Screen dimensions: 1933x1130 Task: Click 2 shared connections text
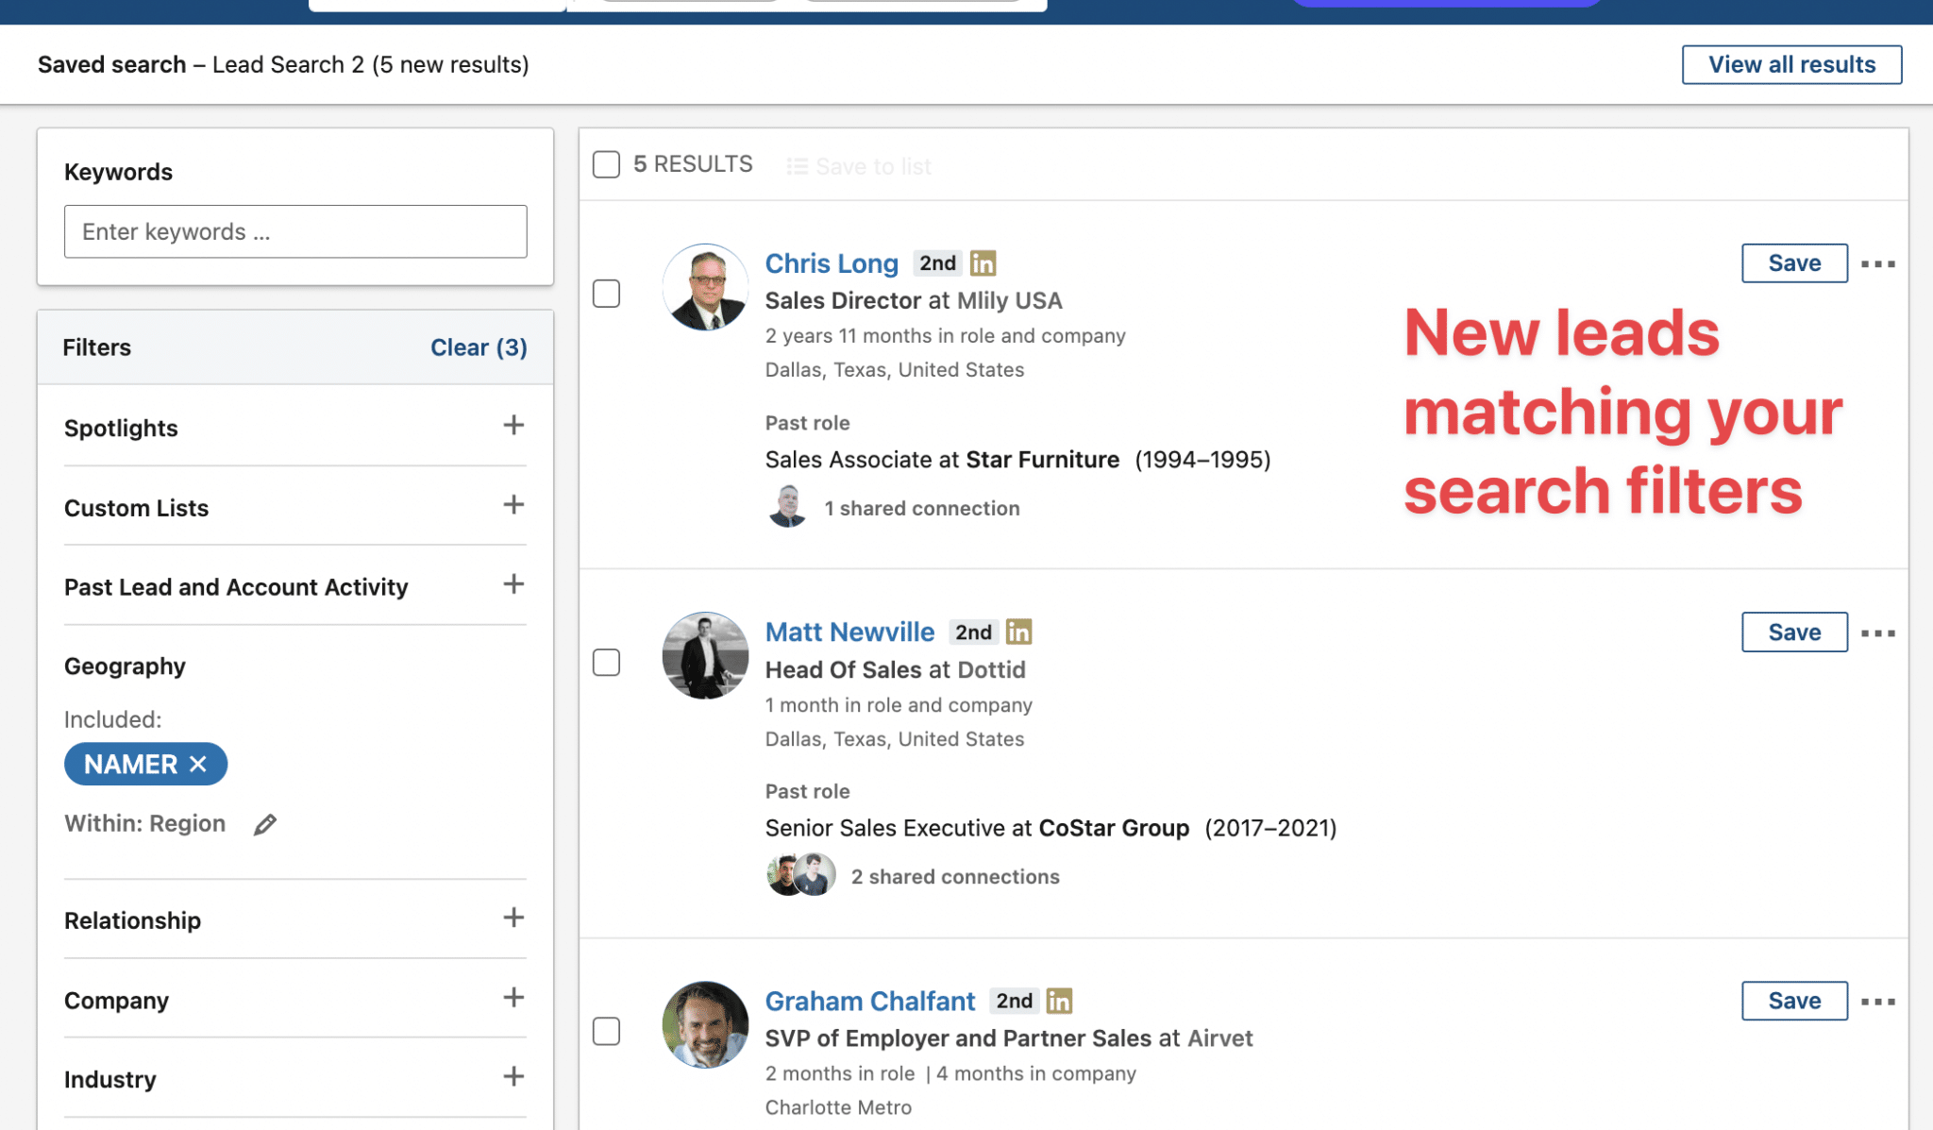[955, 876]
